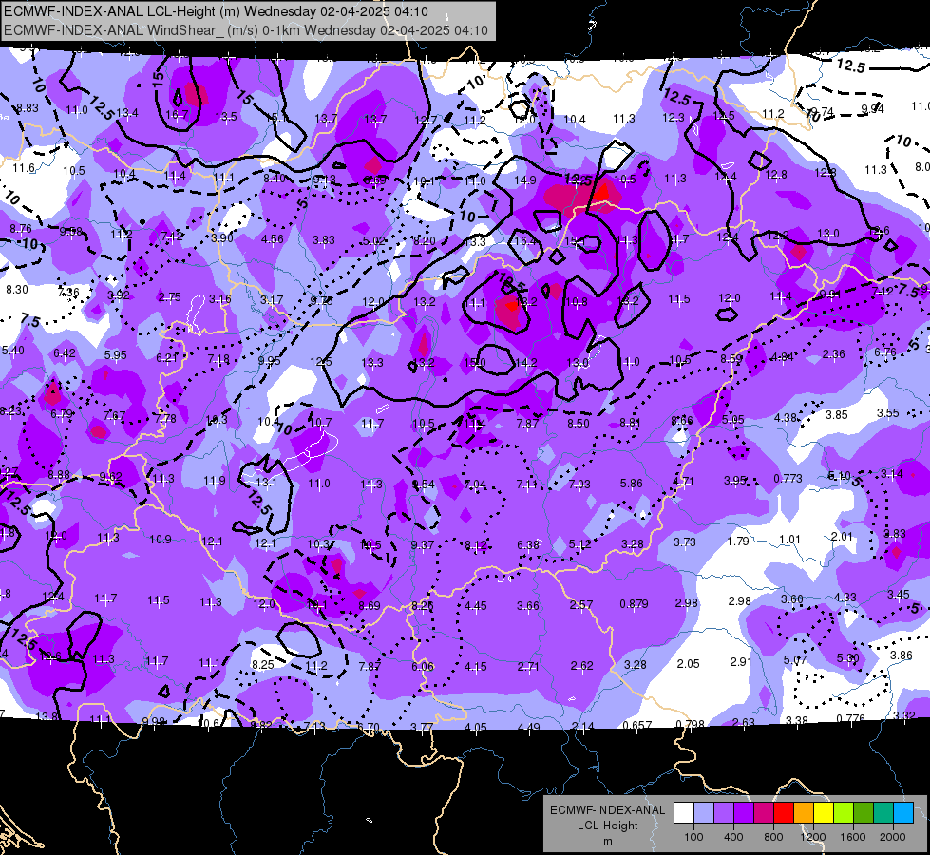Image resolution: width=930 pixels, height=855 pixels.
Task: Click the wind shear value 7.04
Action: click(x=475, y=484)
